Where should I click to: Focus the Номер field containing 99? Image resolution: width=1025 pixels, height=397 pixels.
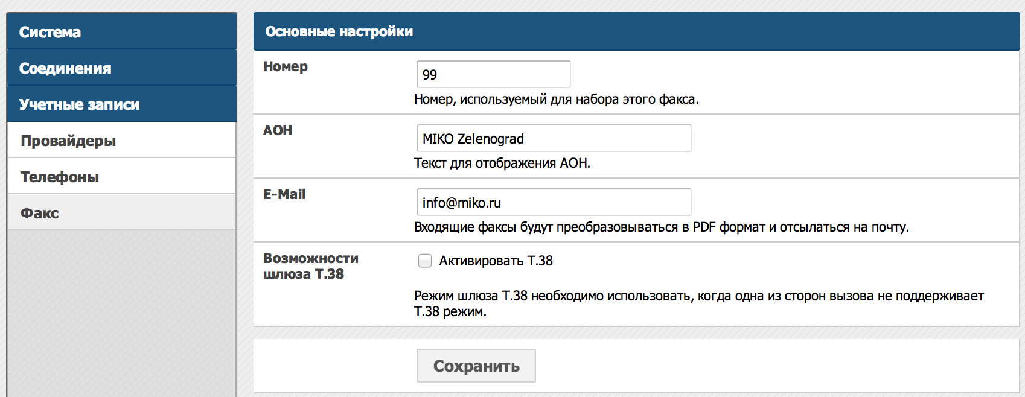(493, 74)
